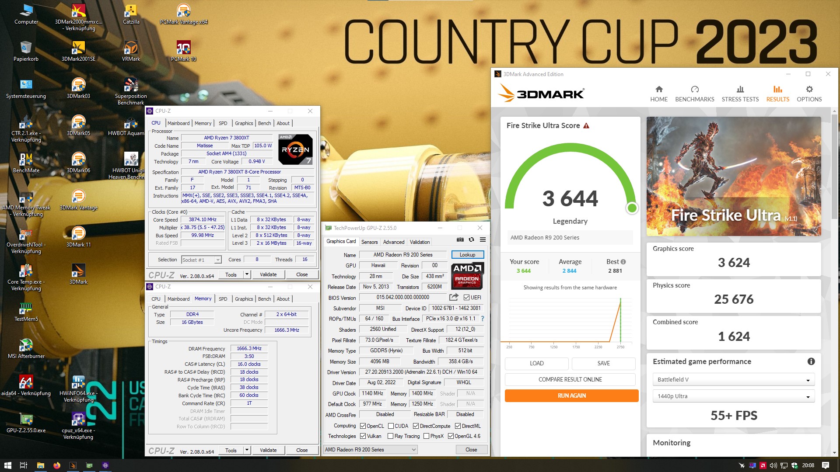Viewport: 840px width, 472px height.
Task: Open PCMark 10 desktop icon
Action: tap(184, 51)
